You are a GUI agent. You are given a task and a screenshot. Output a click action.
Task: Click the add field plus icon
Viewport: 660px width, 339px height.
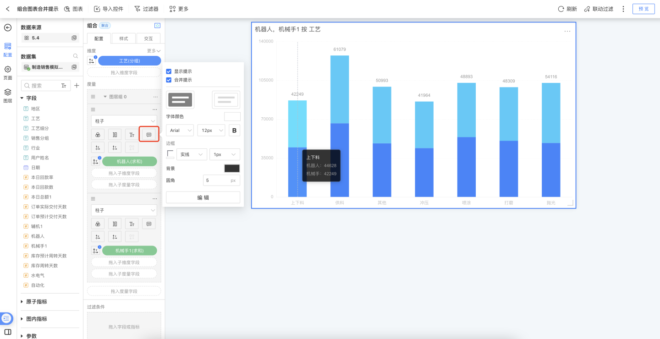tap(77, 86)
